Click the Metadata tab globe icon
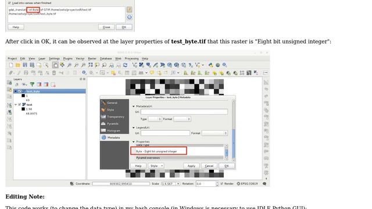The height and width of the screenshot is (209, 372). [x=103, y=138]
